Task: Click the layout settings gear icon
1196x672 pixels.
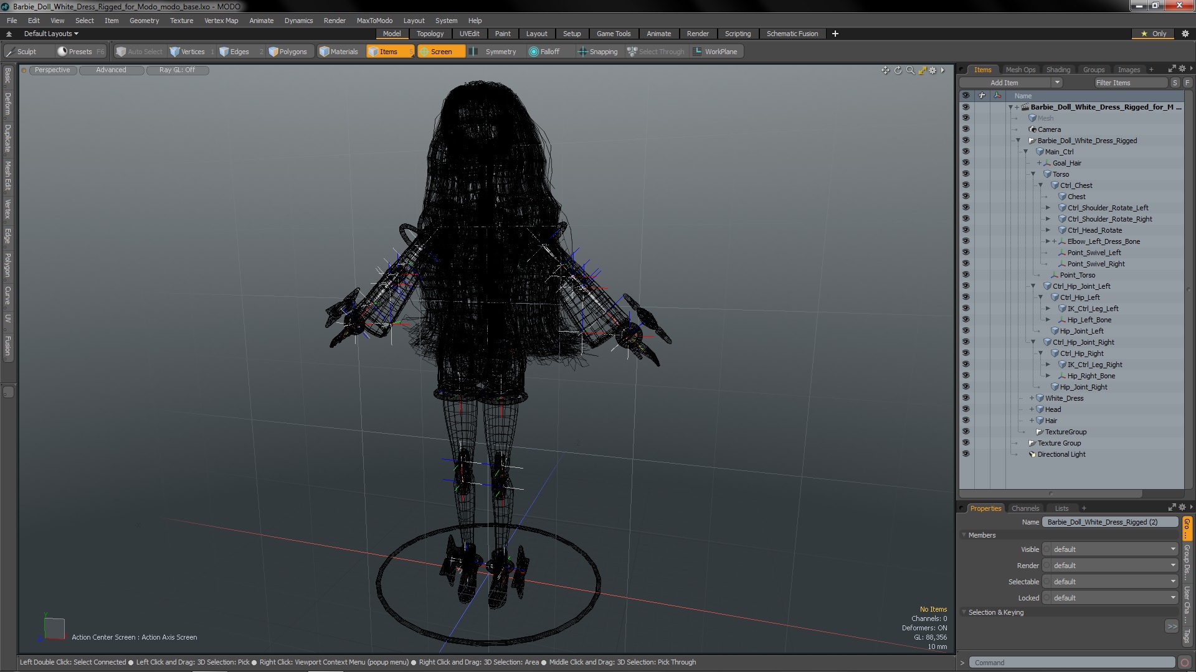Action: tap(1185, 34)
